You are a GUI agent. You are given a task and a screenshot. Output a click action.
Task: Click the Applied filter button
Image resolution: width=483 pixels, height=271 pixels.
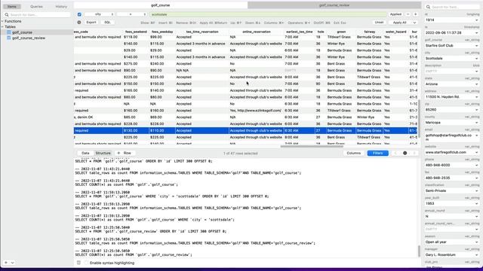pos(395,14)
